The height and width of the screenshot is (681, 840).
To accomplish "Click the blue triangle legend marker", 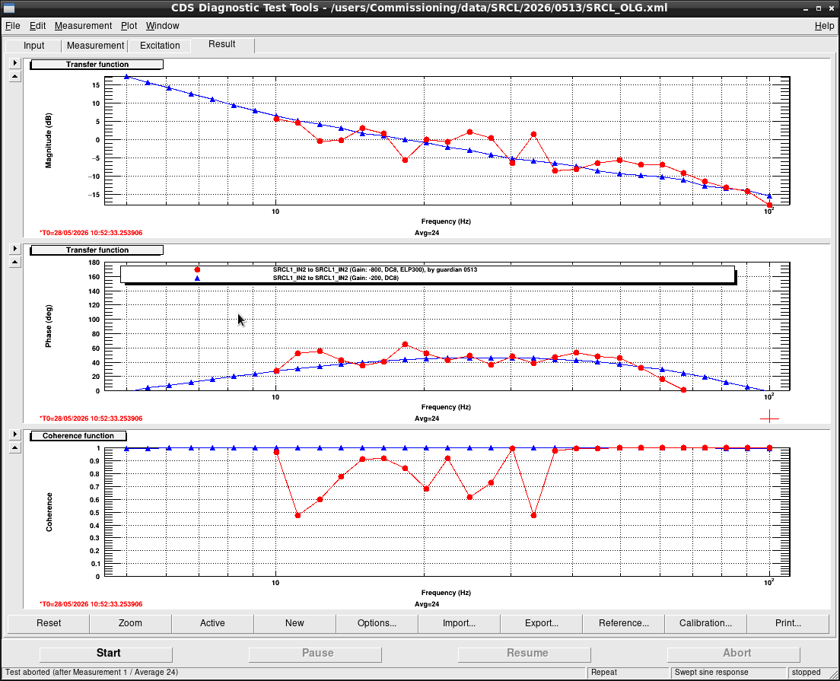I will tap(197, 278).
